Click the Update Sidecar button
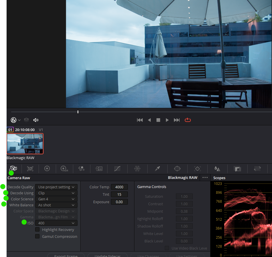The width and height of the screenshot is (272, 257). [108, 255]
